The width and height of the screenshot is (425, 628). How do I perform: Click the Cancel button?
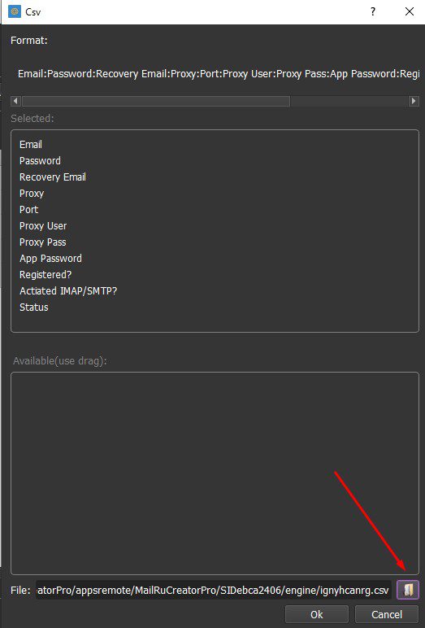point(387,614)
